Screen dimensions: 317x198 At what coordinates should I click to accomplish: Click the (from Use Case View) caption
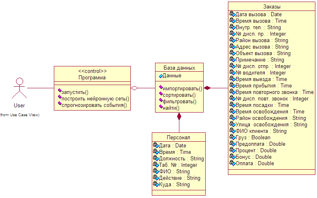coord(19,115)
